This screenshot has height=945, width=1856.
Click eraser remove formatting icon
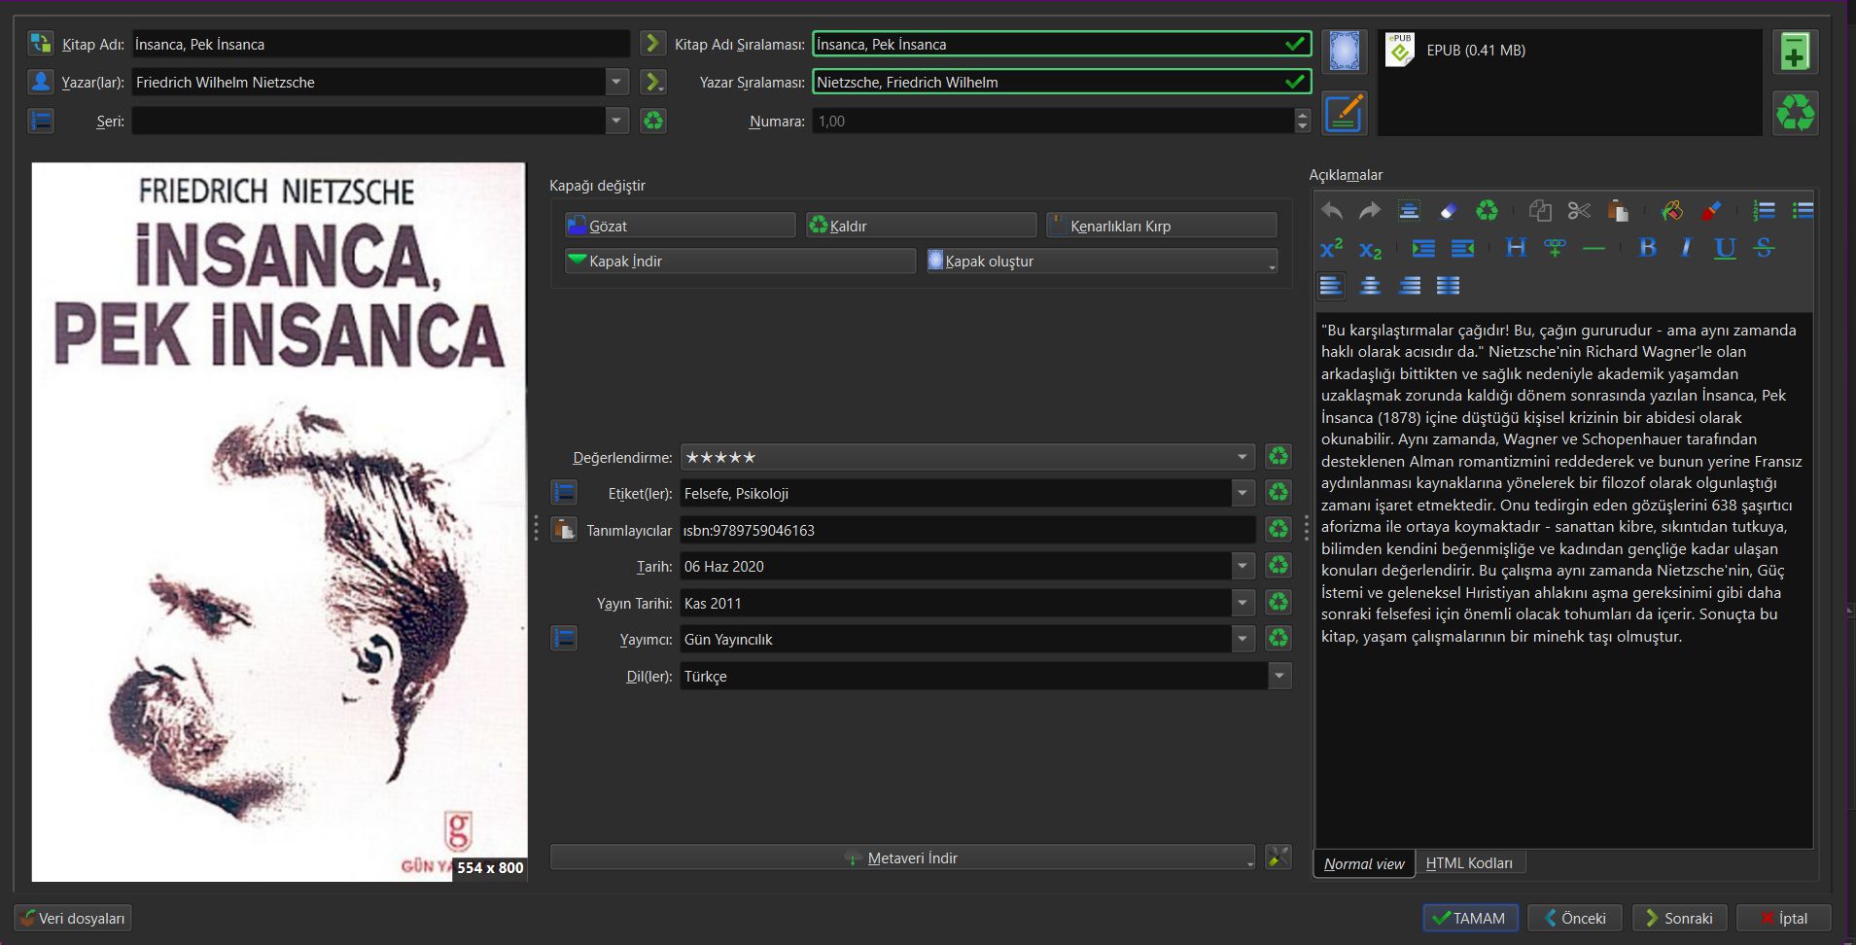coord(1448,210)
